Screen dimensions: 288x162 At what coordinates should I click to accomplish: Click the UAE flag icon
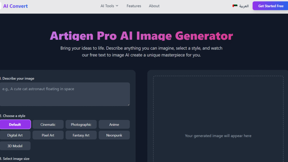click(x=235, y=6)
